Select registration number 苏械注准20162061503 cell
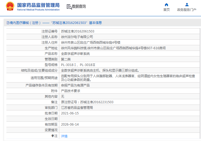The width and height of the screenshot is (201, 141). click(78, 31)
